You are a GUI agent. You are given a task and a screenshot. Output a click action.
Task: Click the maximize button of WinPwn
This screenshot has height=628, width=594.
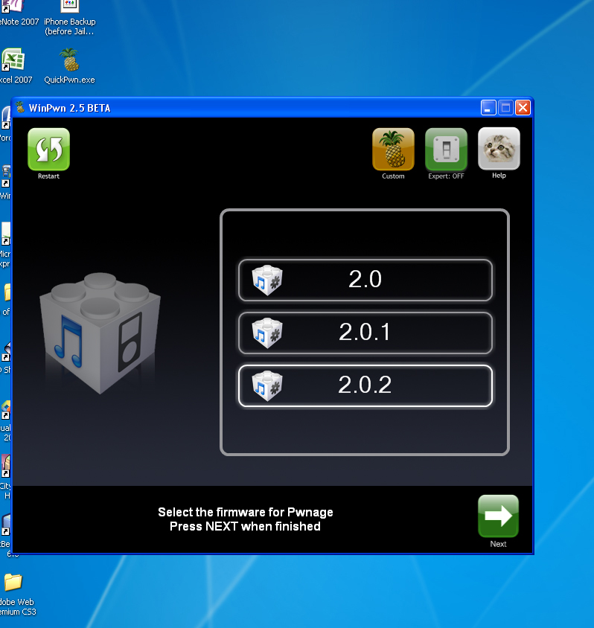505,107
